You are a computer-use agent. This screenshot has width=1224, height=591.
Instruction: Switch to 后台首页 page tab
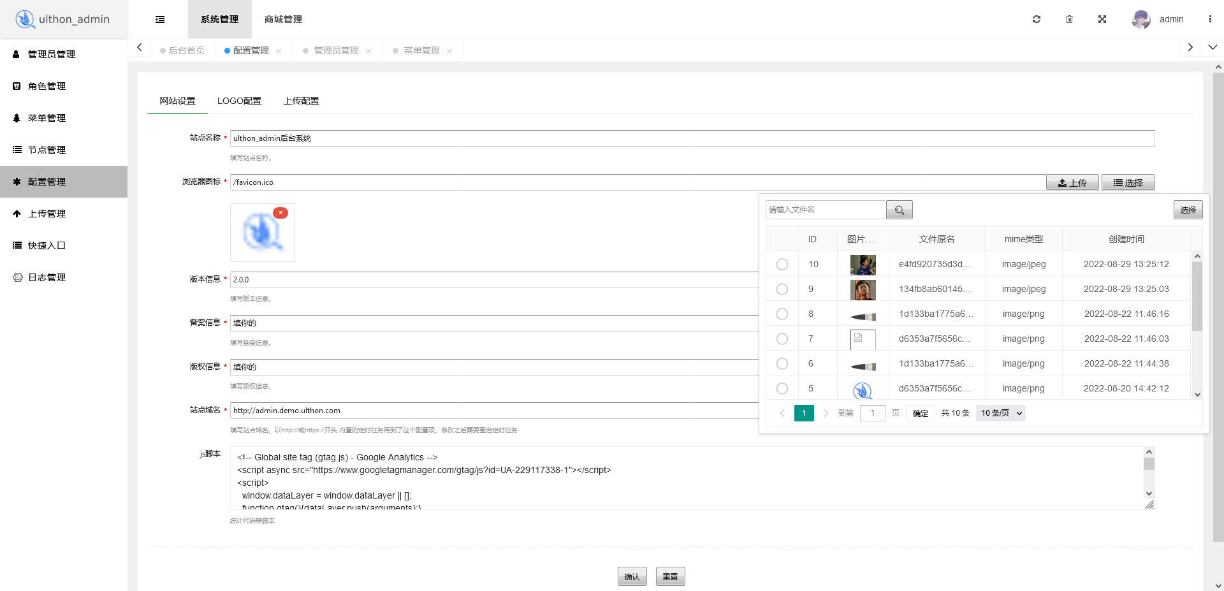click(183, 50)
